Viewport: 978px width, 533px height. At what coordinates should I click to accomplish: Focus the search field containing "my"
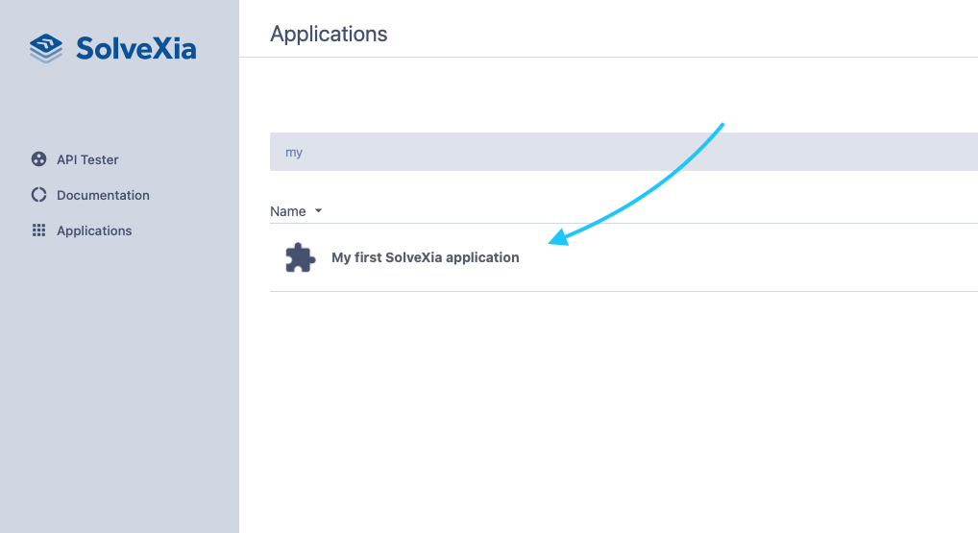pos(576,152)
